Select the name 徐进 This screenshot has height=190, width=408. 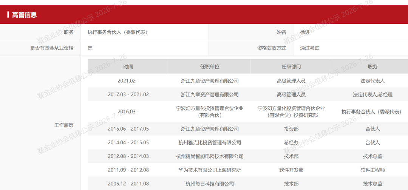point(305,32)
